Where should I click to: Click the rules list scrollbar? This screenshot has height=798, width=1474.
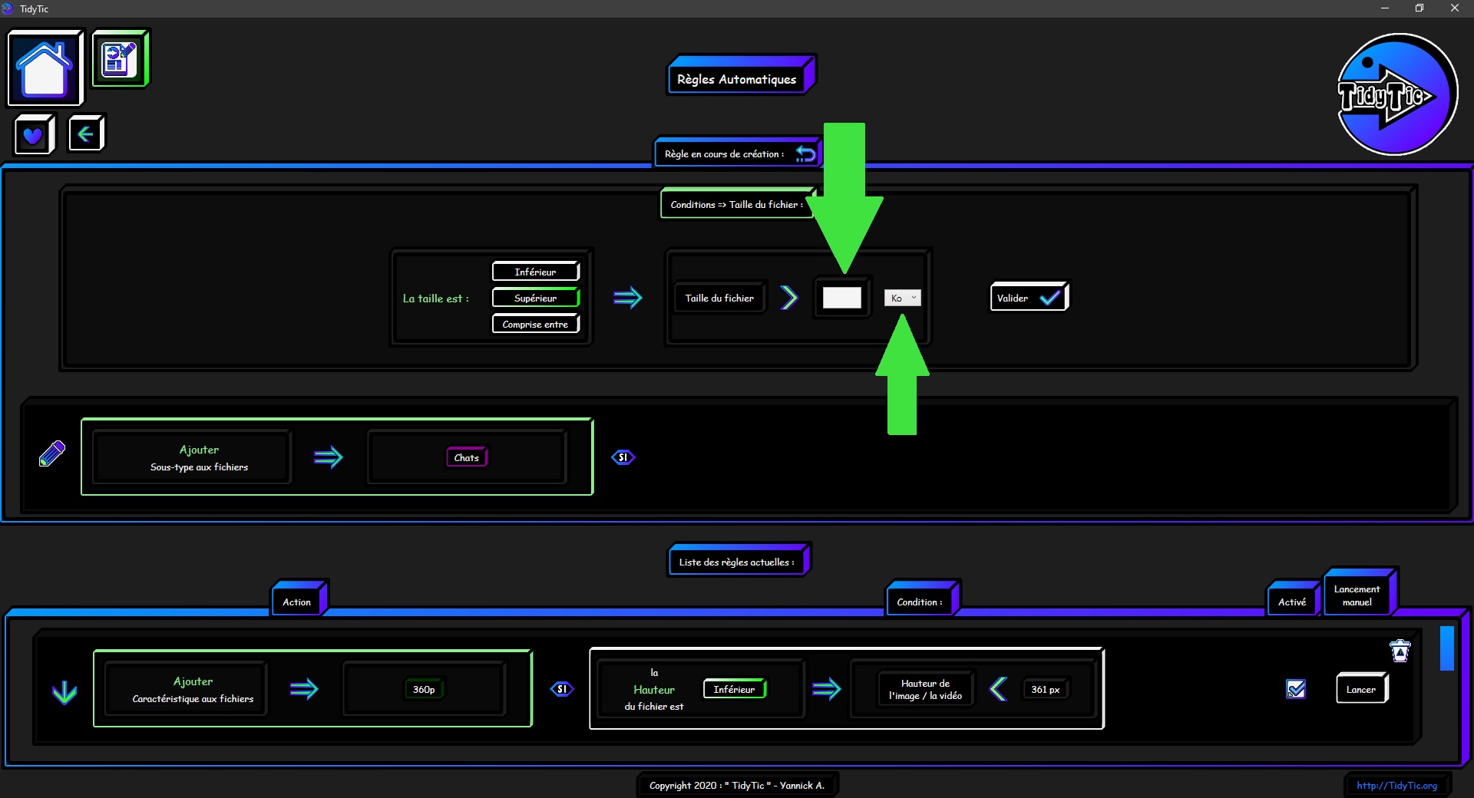click(x=1446, y=649)
